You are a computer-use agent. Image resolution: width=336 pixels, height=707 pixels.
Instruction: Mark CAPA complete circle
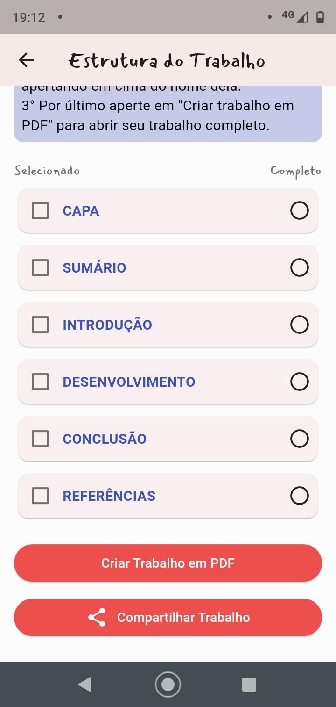click(300, 210)
